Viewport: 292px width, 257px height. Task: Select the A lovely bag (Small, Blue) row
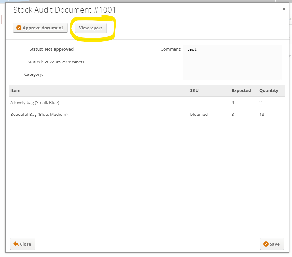click(x=147, y=102)
